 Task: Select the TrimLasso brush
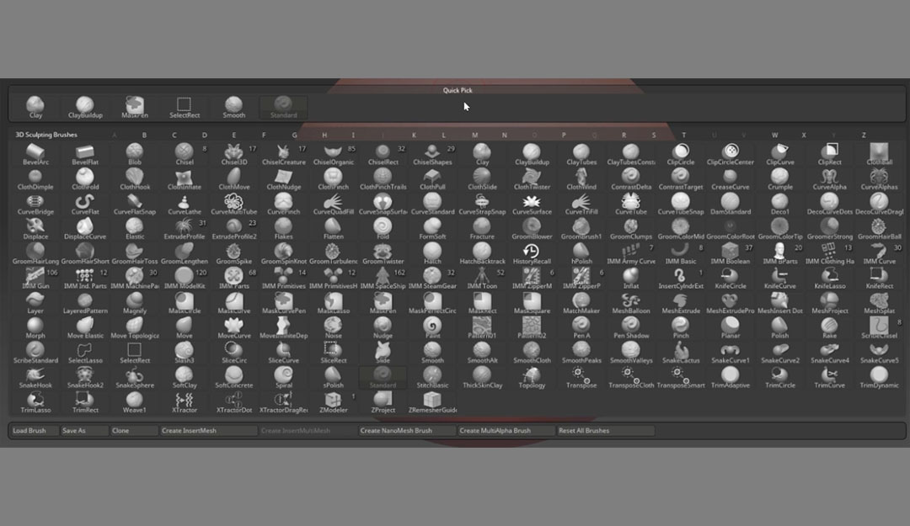pyautogui.click(x=35, y=403)
